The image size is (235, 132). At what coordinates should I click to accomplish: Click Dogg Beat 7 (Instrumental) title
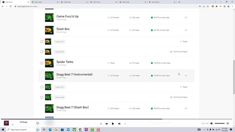(x=74, y=74)
